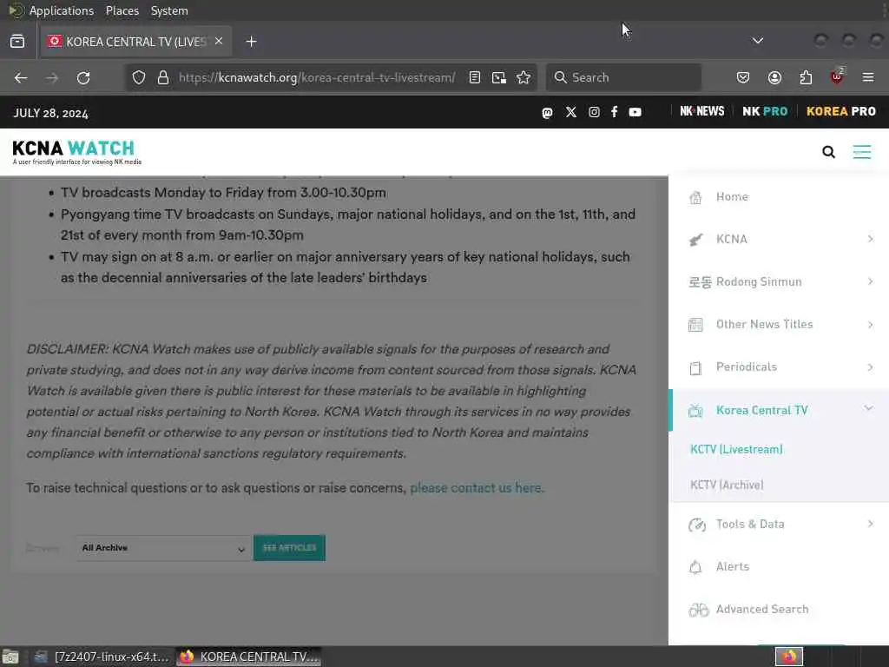Screen dimensions: 889x667
Task: Open KCNA Watch X profile
Action: point(571,112)
